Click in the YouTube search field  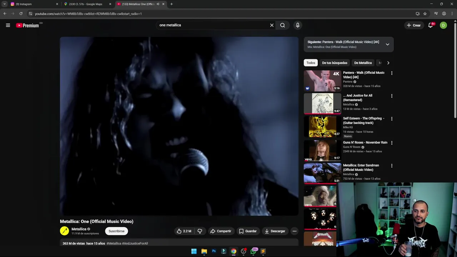coord(212,25)
